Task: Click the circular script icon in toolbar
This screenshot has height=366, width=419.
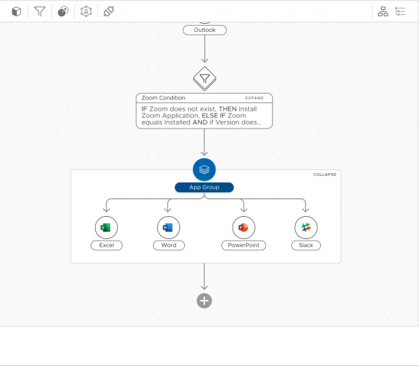Action: (63, 11)
